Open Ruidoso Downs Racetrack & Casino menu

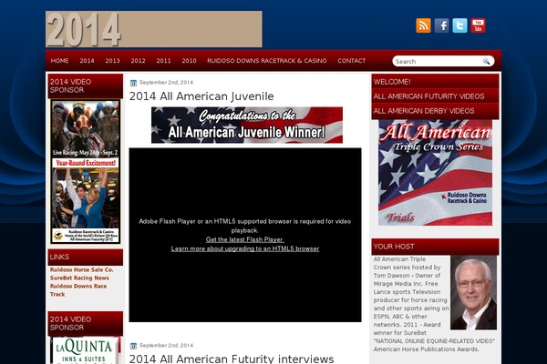267,61
